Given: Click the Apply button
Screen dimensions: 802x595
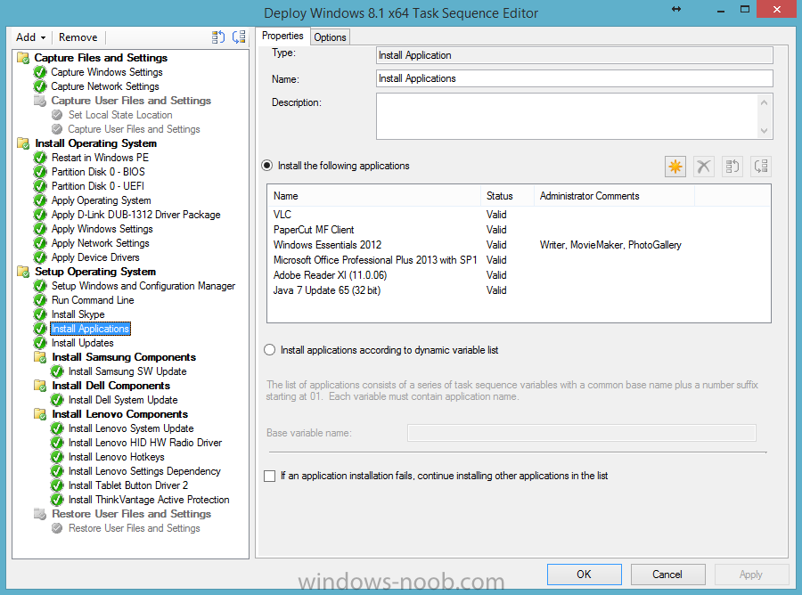Looking at the screenshot, I should click(x=751, y=574).
